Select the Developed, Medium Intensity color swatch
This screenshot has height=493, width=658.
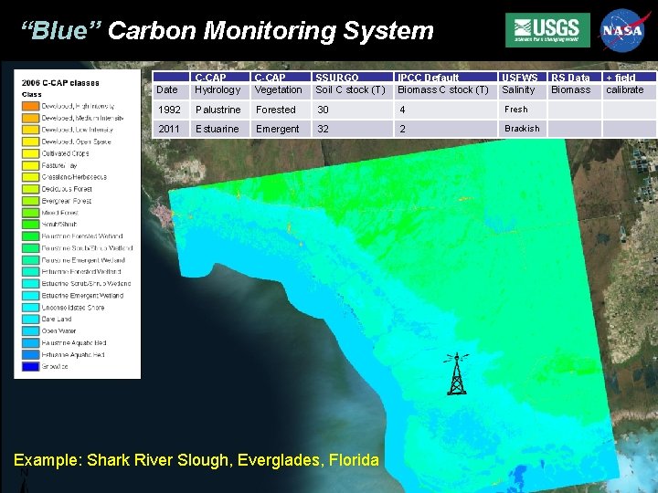click(x=31, y=118)
